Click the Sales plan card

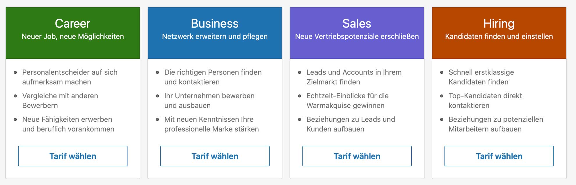pos(357,93)
